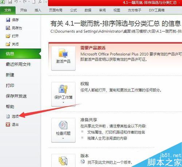Image resolution: width=182 pixels, height=167 pixels.
Task: Click the 找不到此文件的上一个版本 text
Action: click(110, 162)
